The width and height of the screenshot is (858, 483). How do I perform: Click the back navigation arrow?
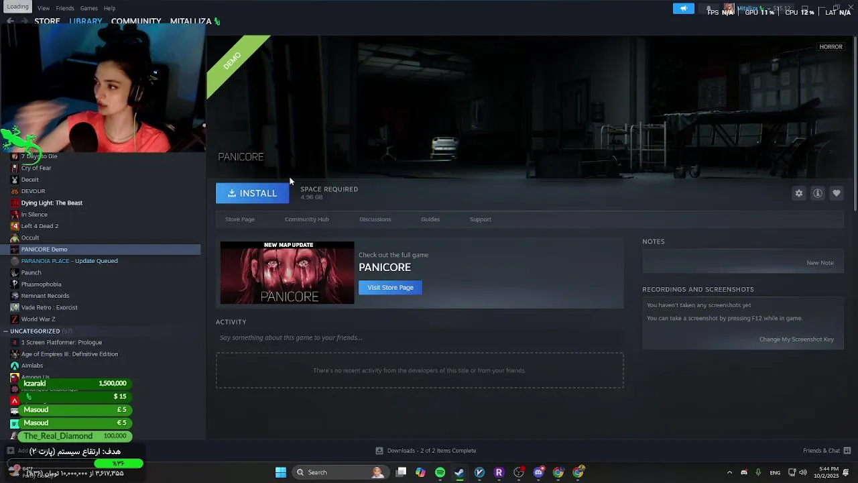click(x=10, y=21)
